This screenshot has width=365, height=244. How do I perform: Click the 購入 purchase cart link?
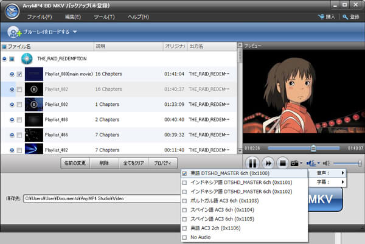[327, 17]
